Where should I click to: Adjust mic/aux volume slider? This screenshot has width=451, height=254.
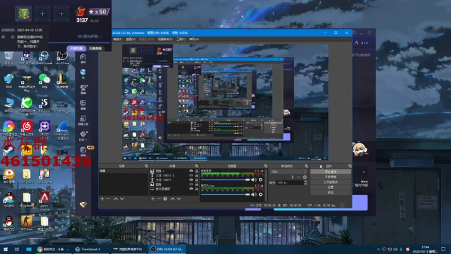pyautogui.click(x=225, y=194)
